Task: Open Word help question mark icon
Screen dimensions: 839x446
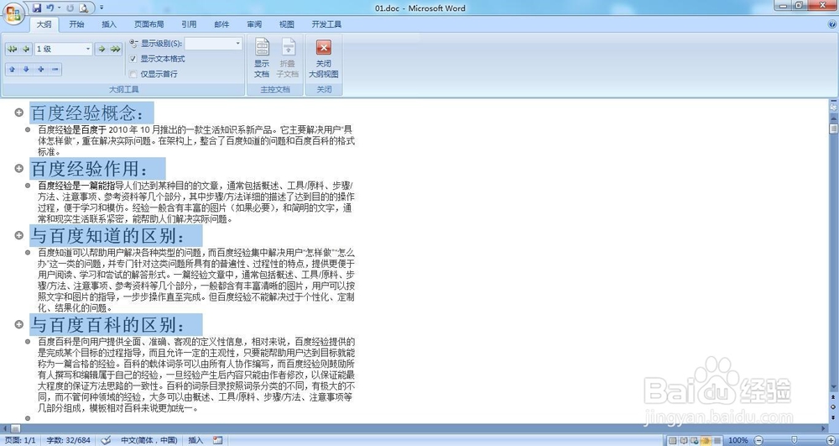Action: coord(832,24)
